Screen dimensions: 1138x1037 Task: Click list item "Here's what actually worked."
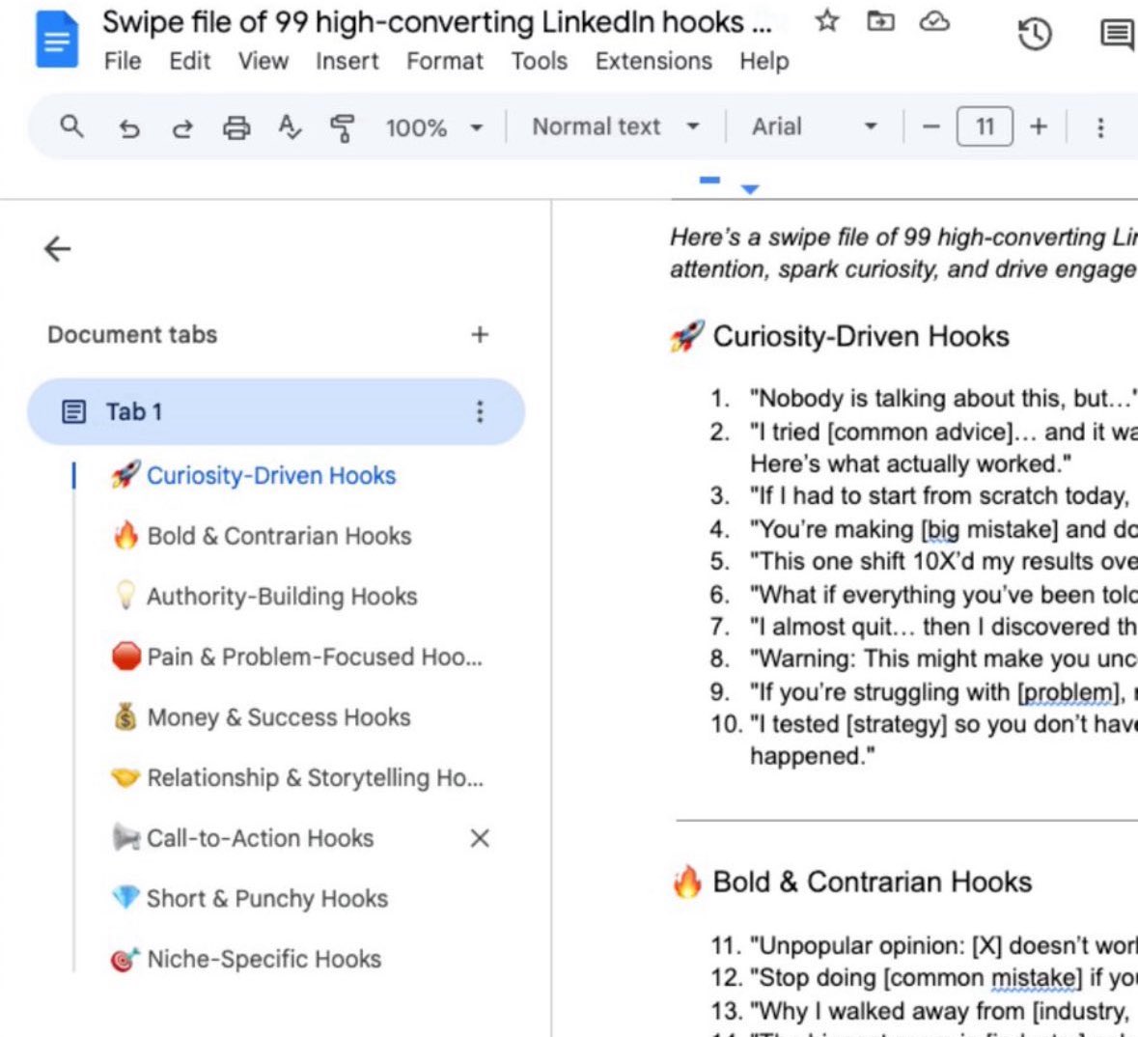910,463
